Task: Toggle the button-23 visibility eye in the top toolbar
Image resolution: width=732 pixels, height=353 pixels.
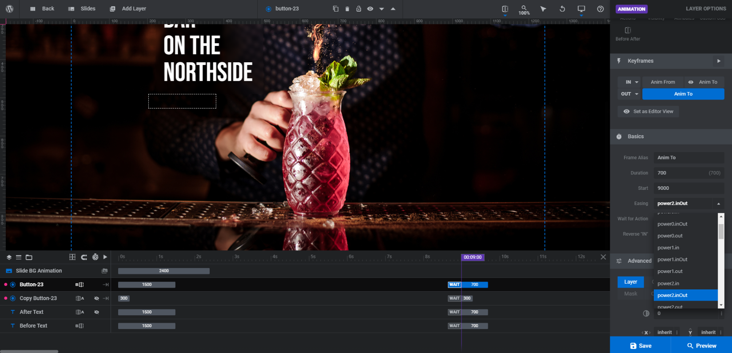Action: point(370,9)
